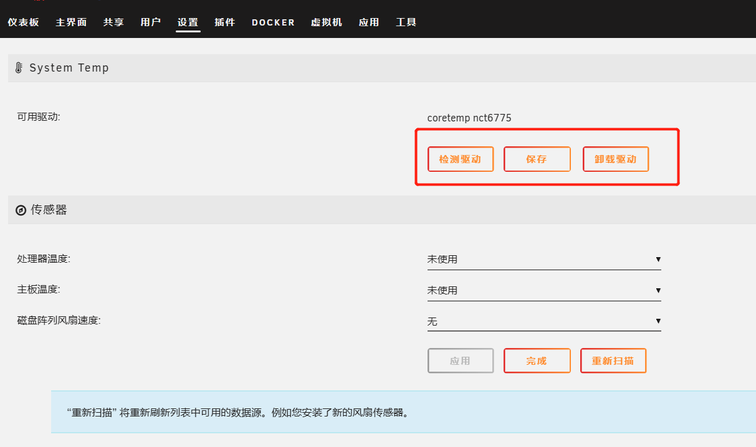756x447 pixels.
Task: Go to the 仪表板 tab
Action: (23, 22)
